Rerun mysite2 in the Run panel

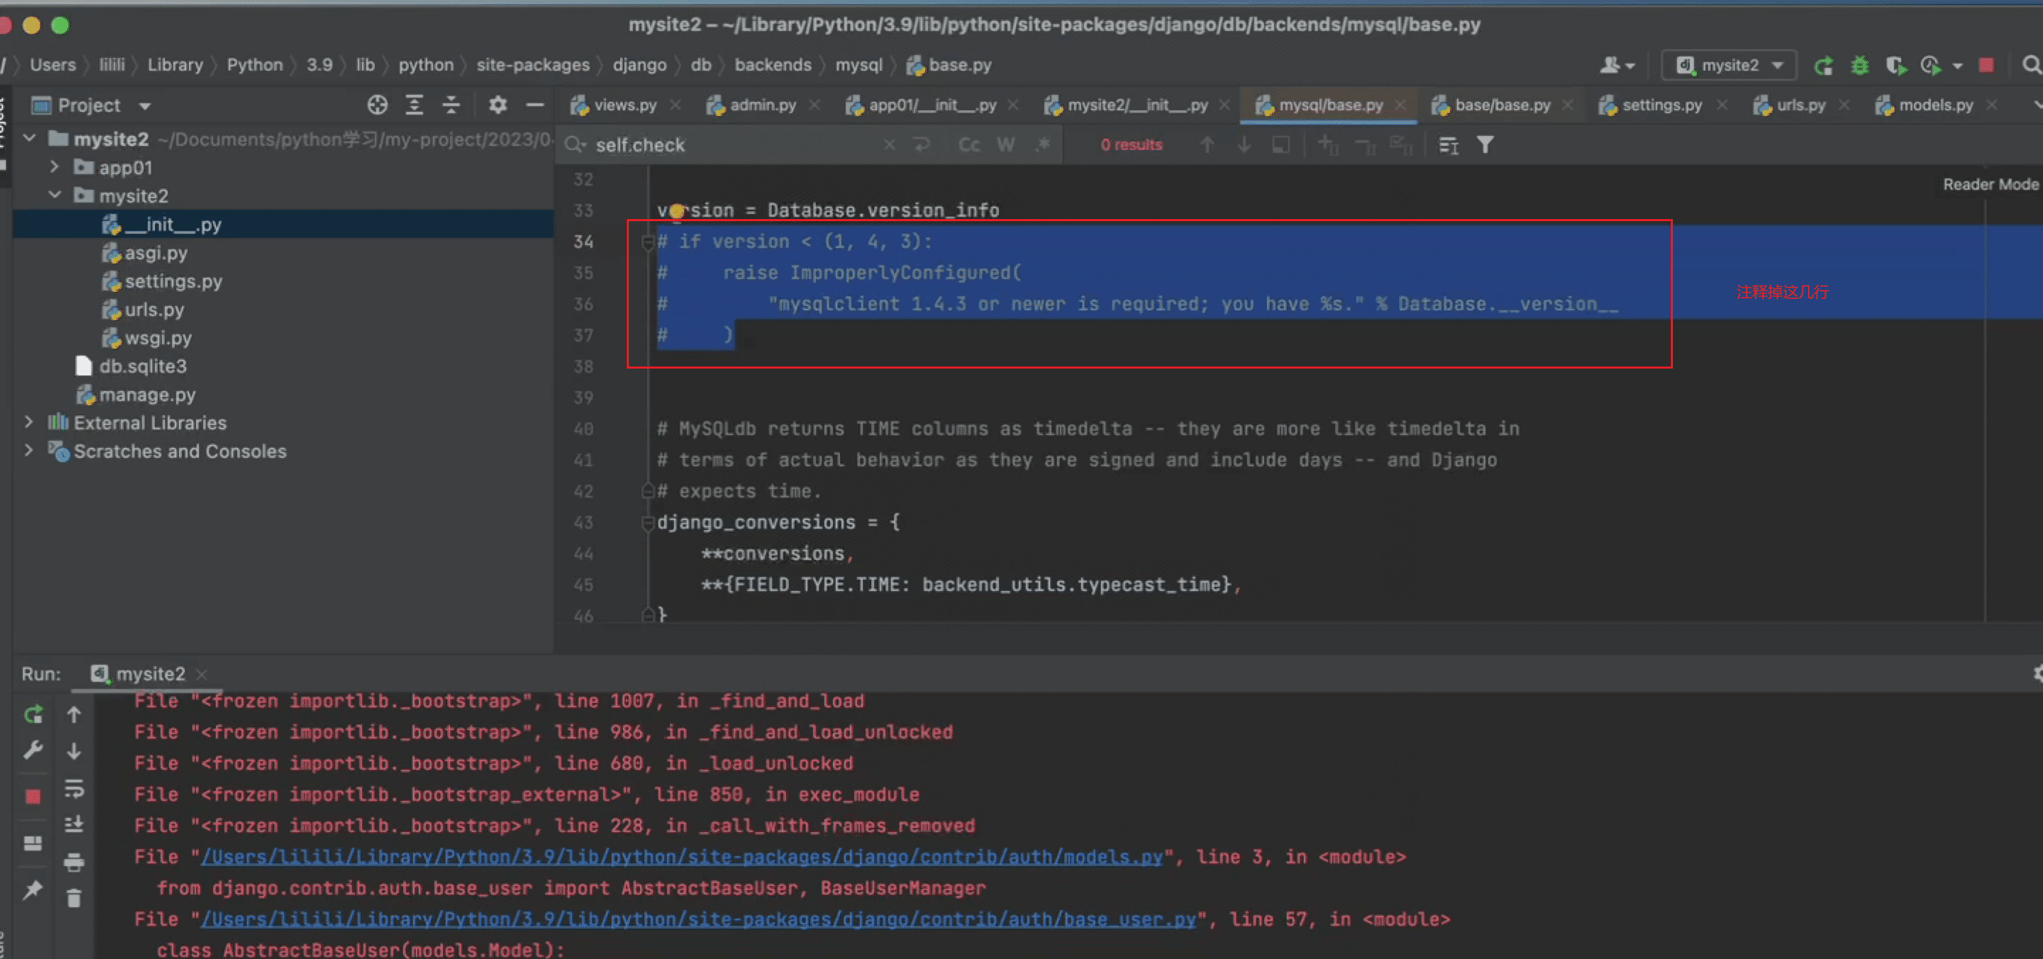33,715
